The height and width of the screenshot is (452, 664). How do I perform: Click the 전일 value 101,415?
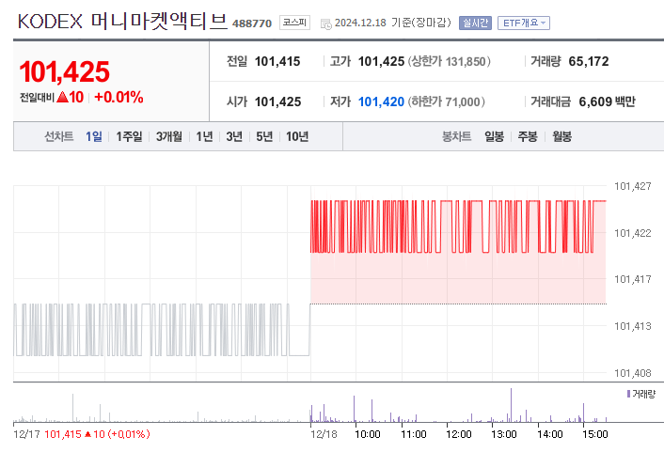(277, 61)
